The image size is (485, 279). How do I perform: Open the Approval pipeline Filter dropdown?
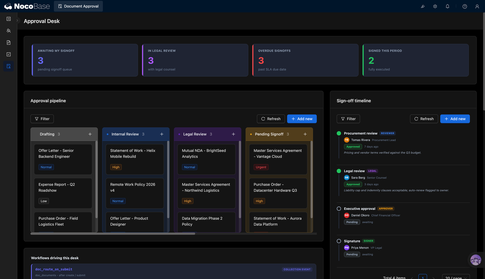coord(42,119)
